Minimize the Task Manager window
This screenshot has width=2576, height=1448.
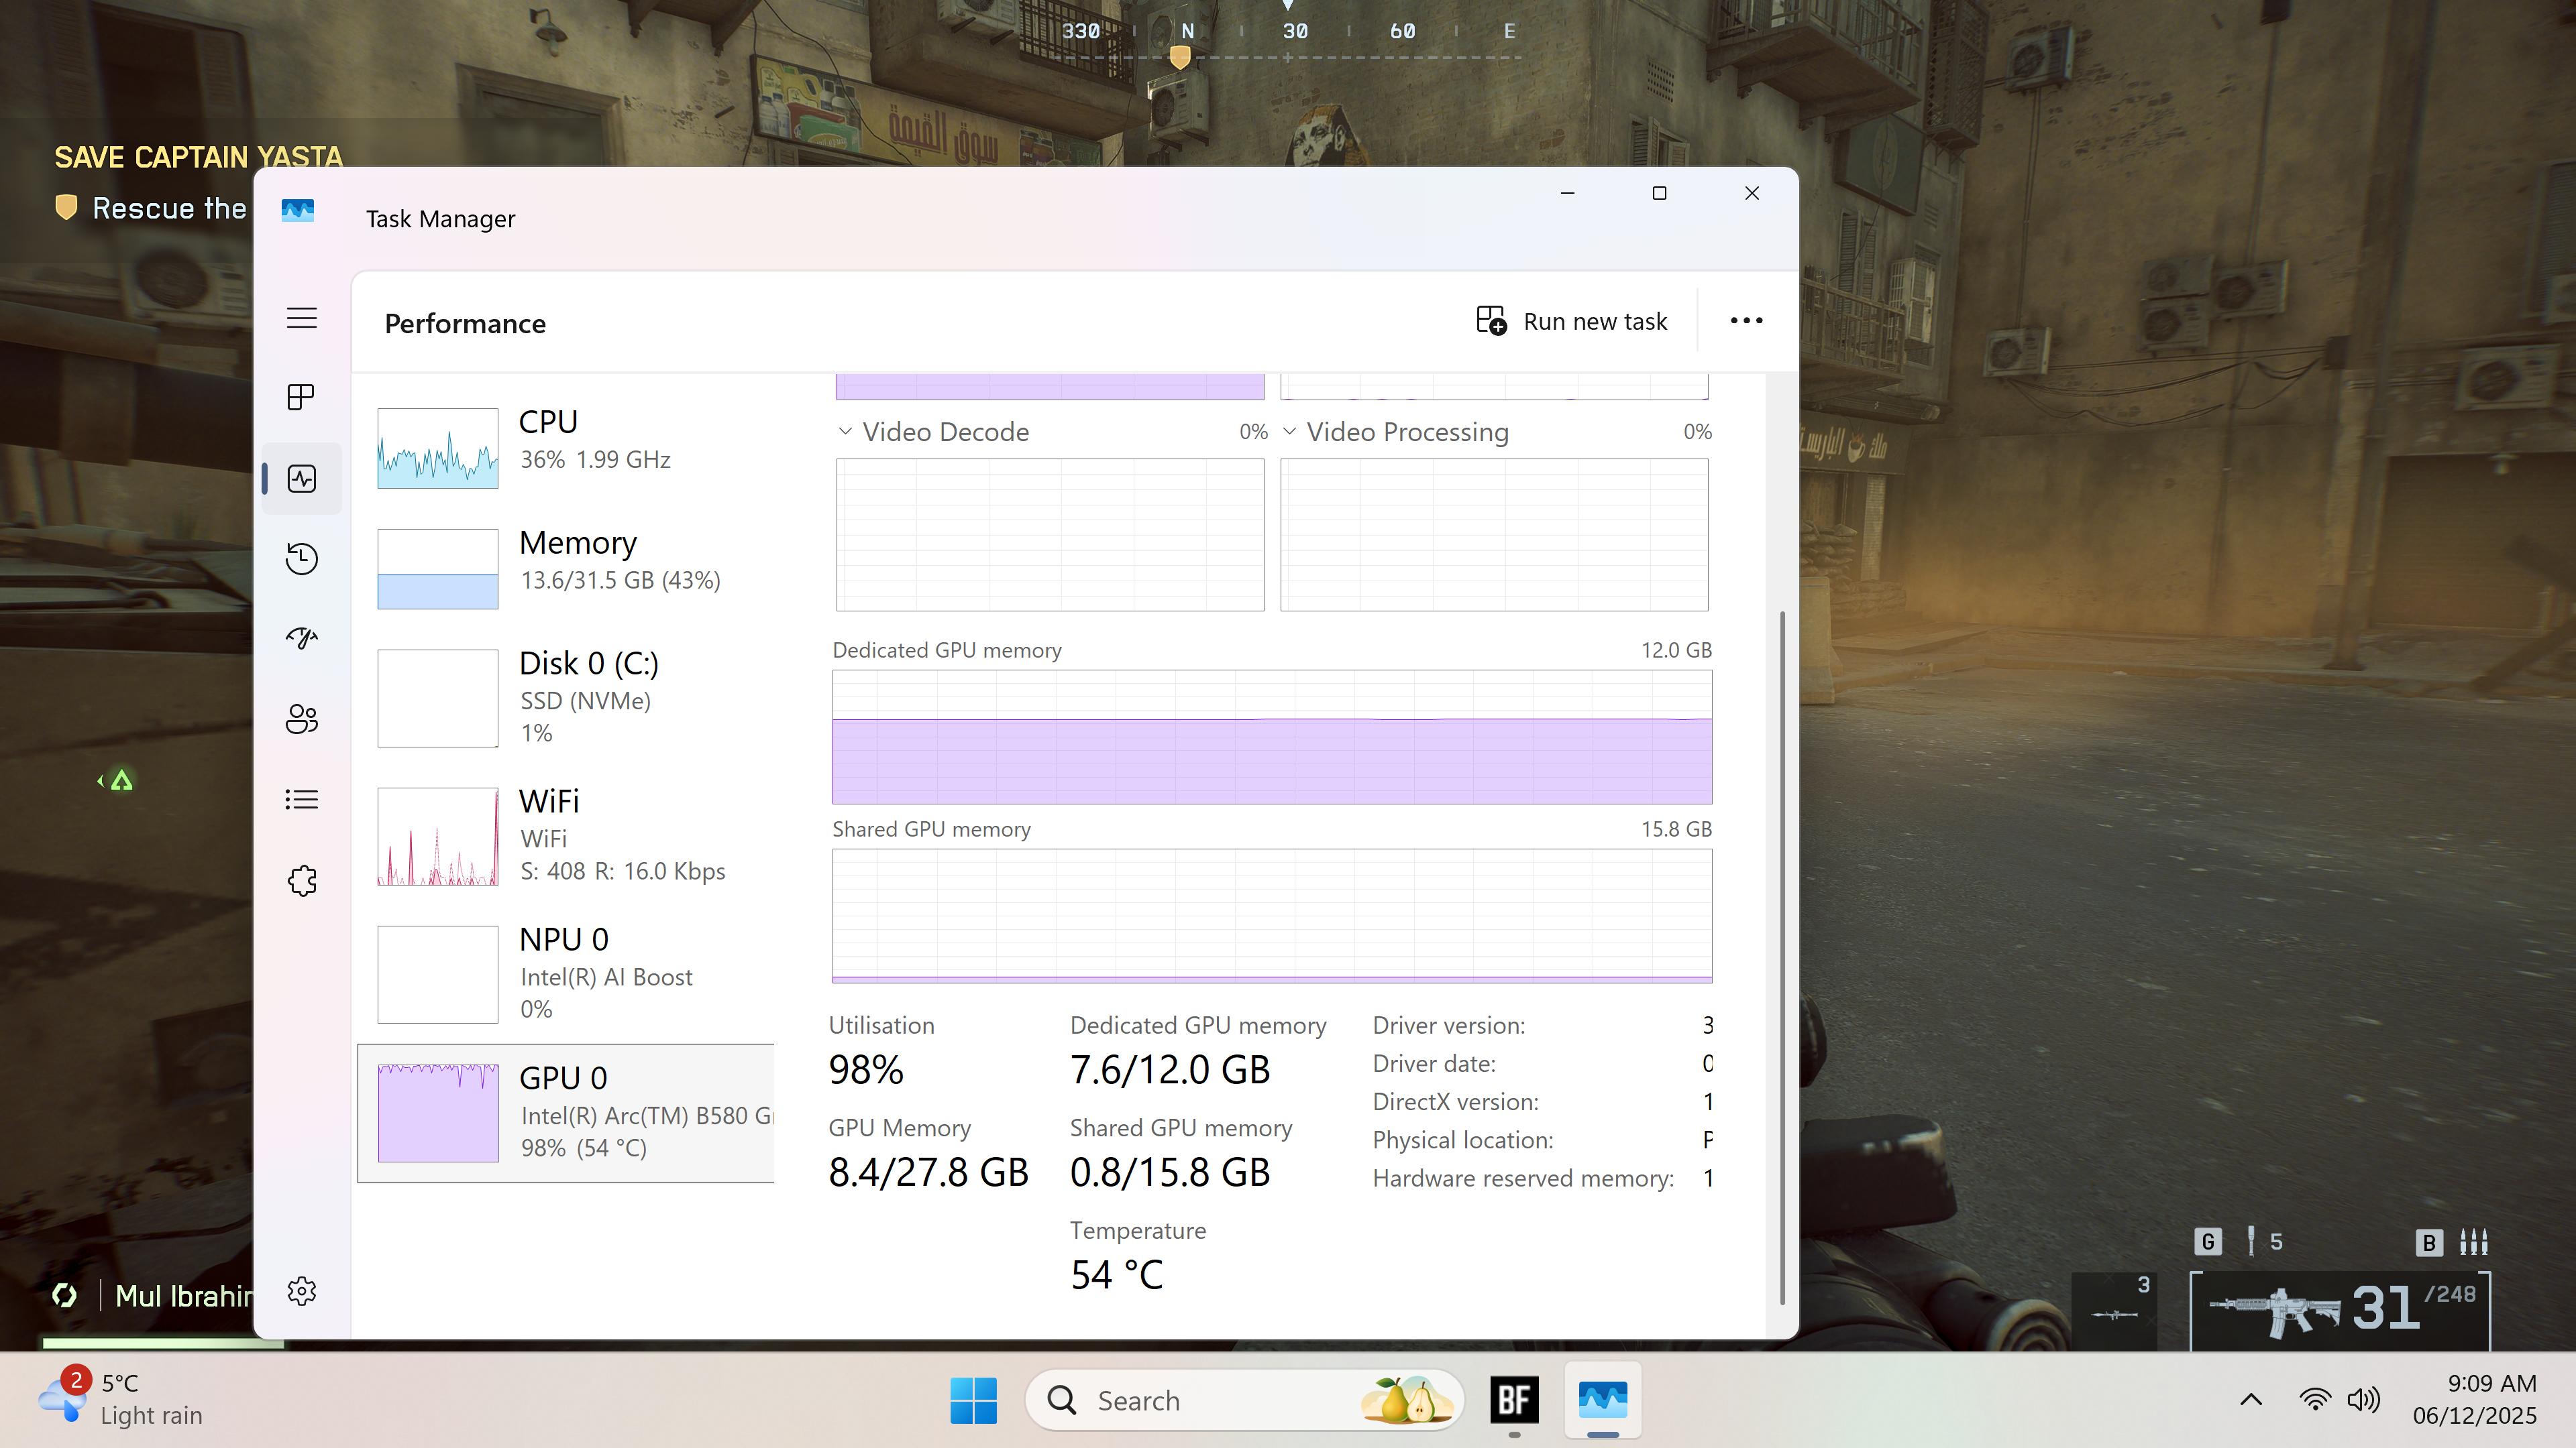(x=1568, y=193)
